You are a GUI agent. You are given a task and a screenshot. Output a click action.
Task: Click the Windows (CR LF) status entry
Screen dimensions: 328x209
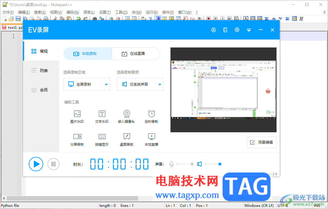point(259,206)
